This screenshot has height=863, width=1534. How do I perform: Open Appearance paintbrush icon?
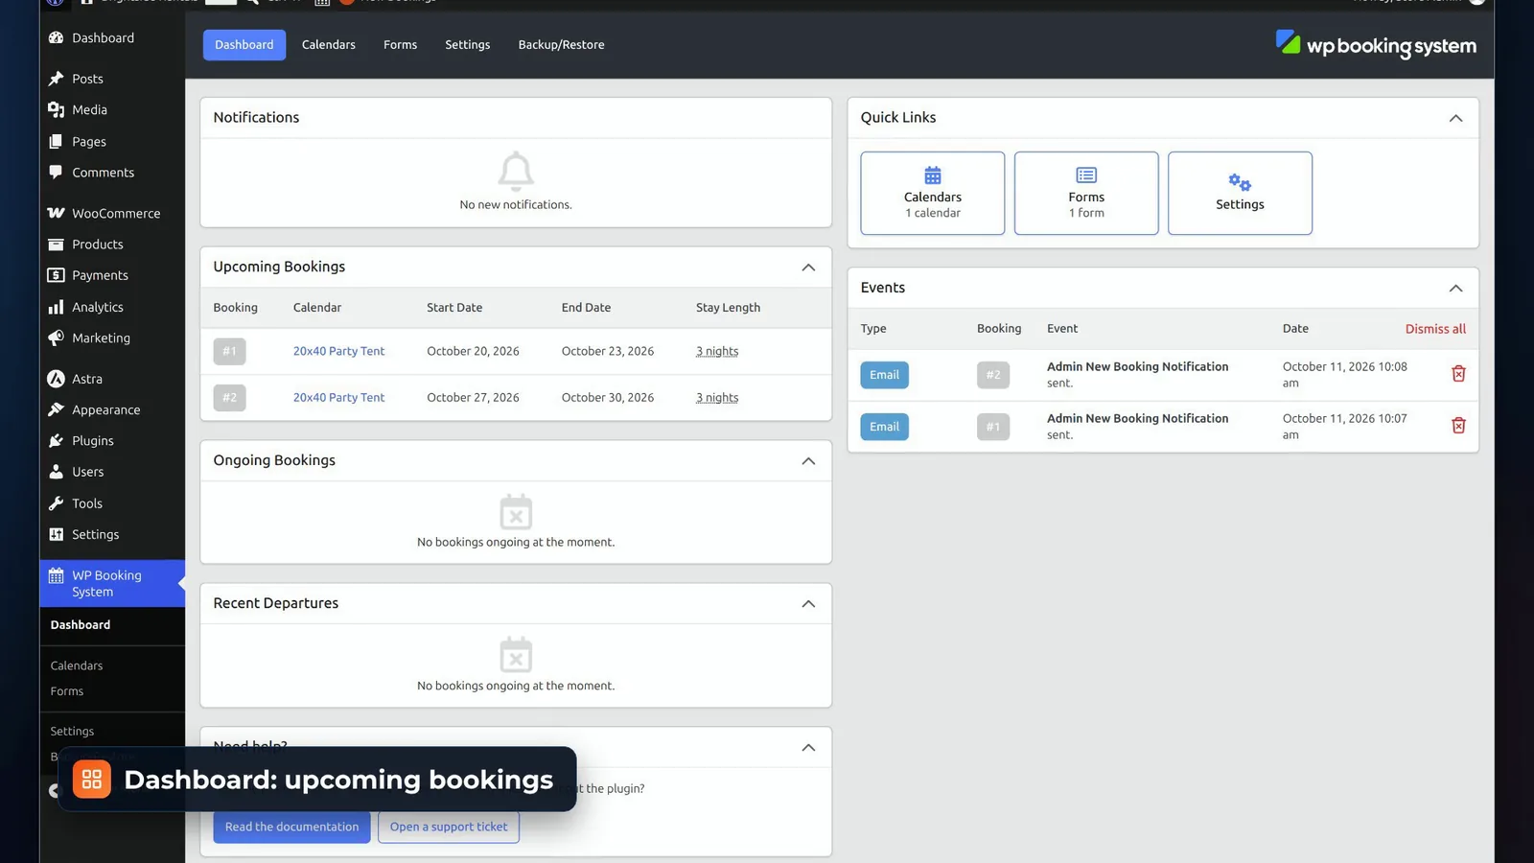tap(56, 409)
